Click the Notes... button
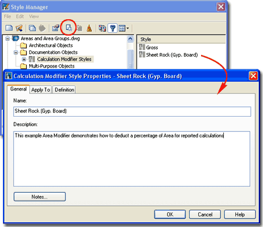The image size is (263, 227). [x=40, y=197]
